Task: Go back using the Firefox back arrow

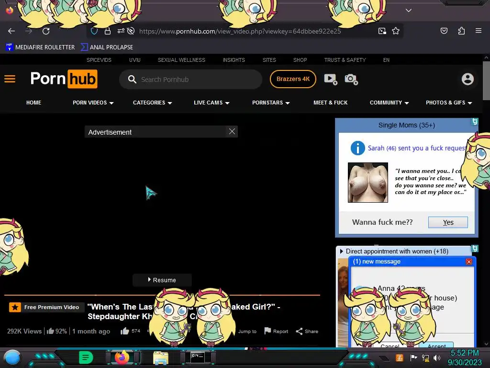Action: tap(11, 31)
